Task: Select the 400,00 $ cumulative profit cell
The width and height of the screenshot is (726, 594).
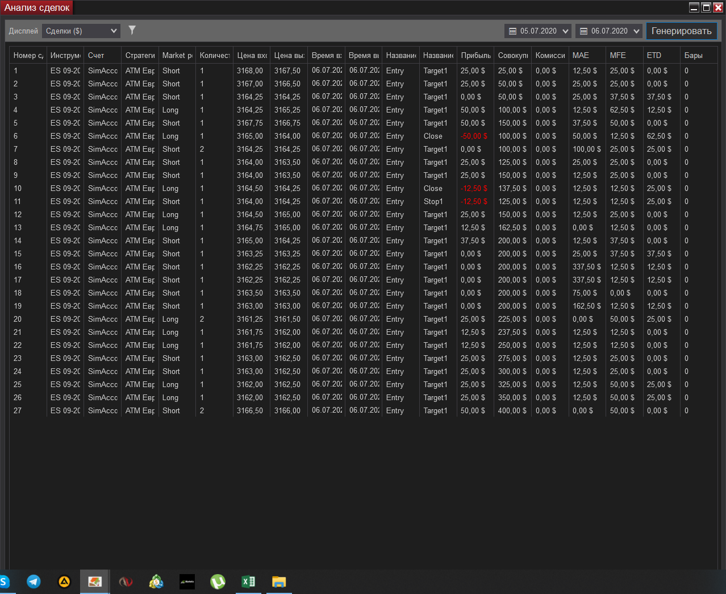Action: coord(512,411)
